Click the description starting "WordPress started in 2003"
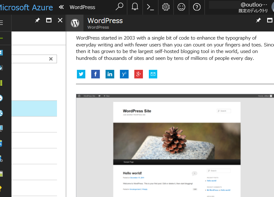 click(175, 48)
